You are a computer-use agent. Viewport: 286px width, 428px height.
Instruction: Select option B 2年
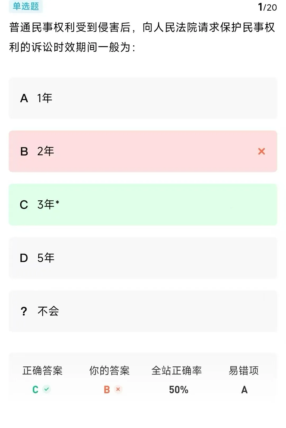(x=143, y=151)
